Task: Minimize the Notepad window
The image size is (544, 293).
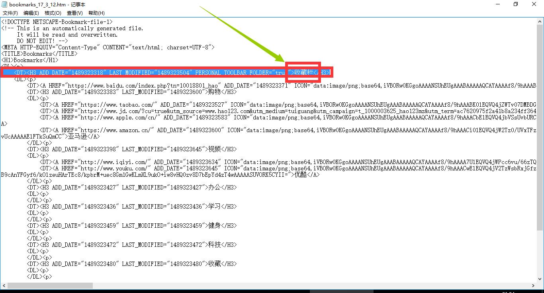Action: pyautogui.click(x=498, y=4)
